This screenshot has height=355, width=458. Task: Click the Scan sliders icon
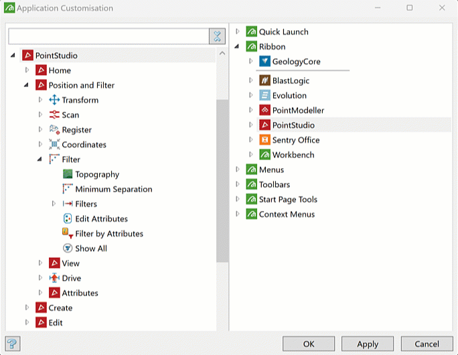pos(54,115)
